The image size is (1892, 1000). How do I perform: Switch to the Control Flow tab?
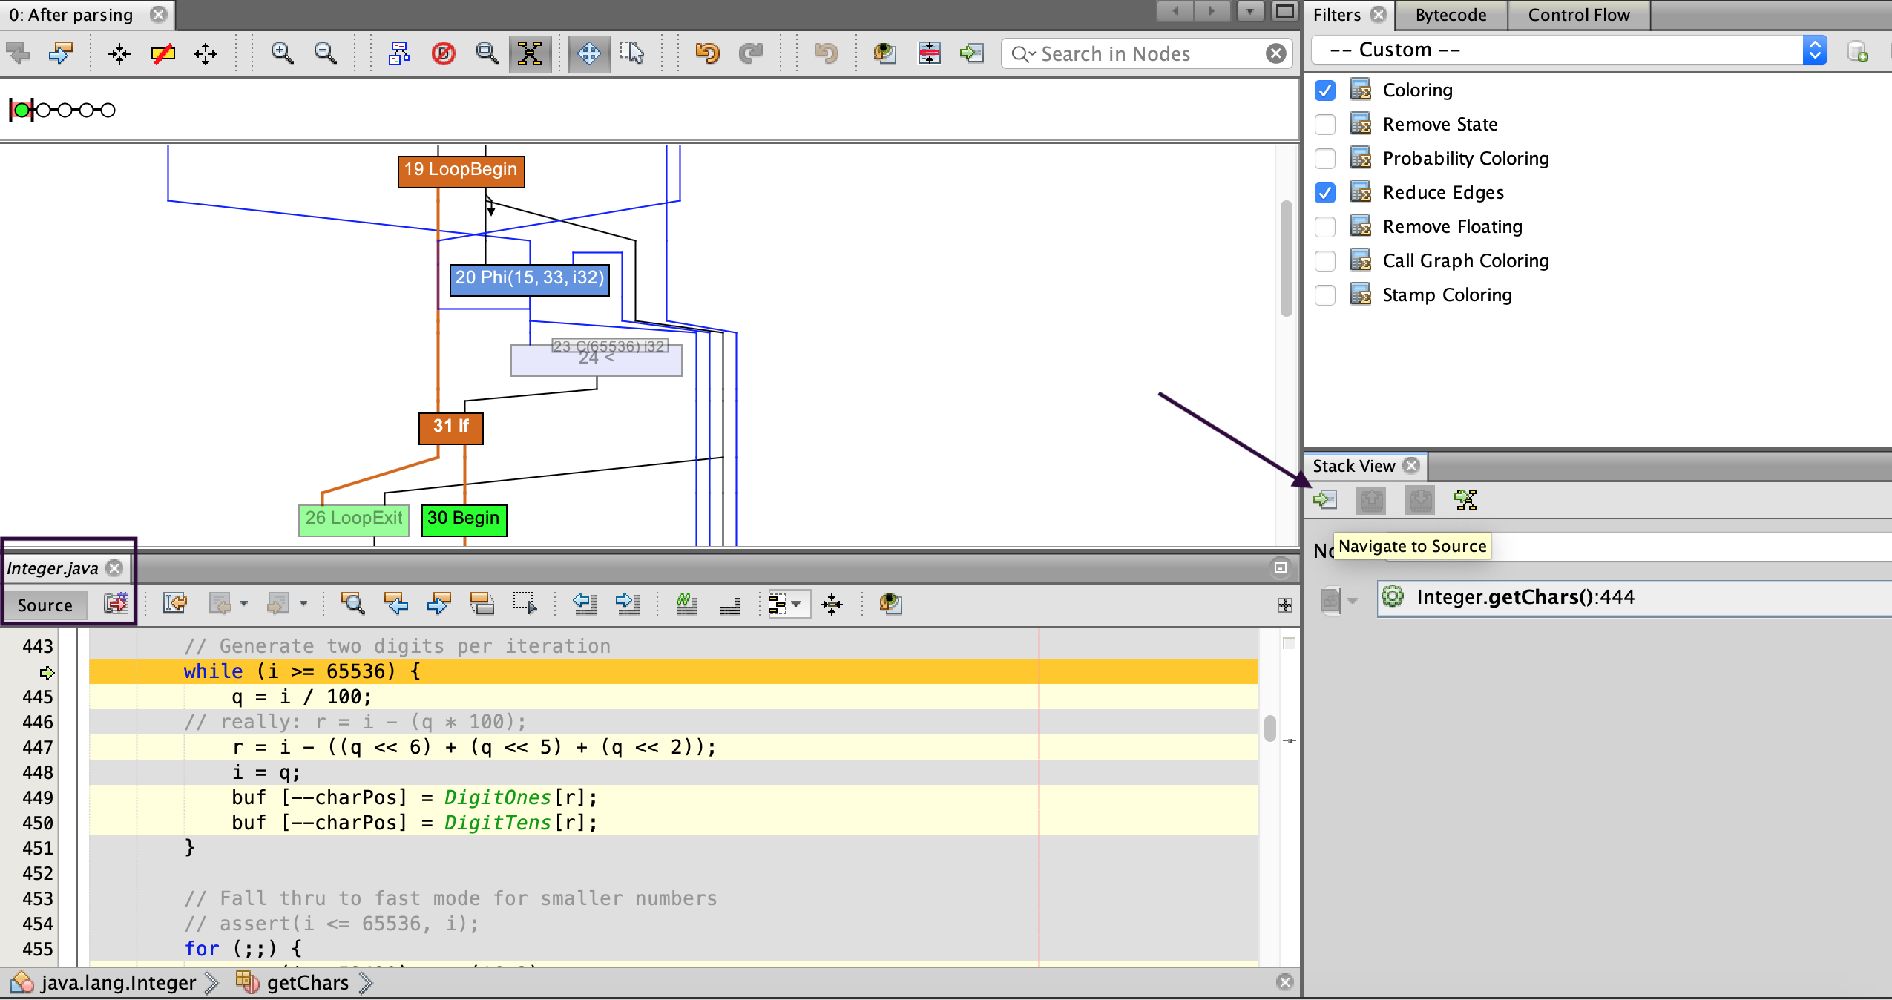1579,15
